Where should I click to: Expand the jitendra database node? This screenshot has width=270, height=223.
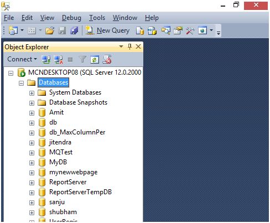pos(32,143)
